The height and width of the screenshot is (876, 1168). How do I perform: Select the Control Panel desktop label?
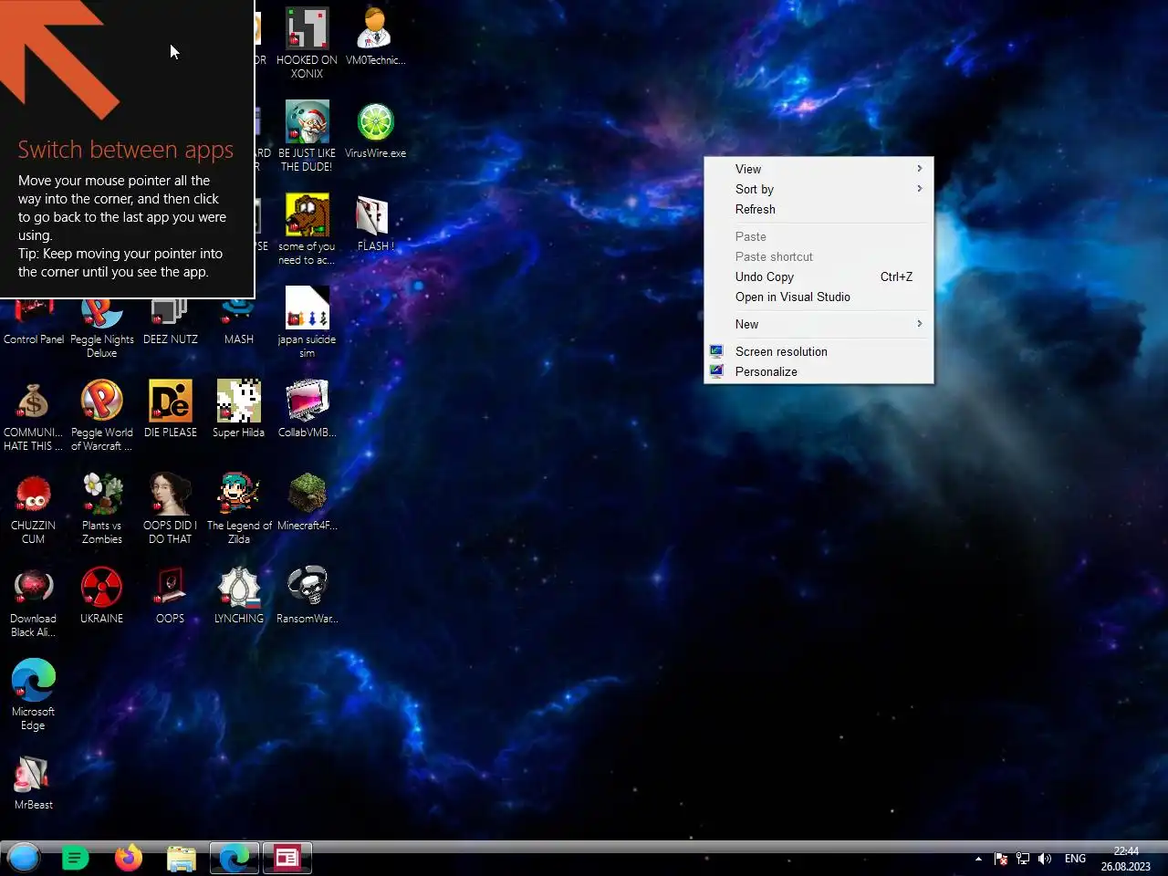34,339
